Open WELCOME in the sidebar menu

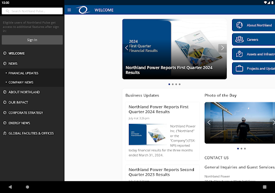coord(32,53)
